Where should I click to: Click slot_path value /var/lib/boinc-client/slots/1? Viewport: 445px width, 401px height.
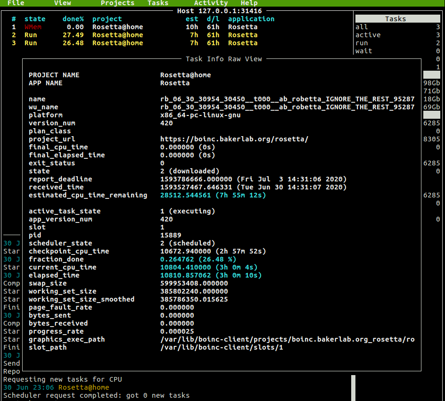click(222, 347)
